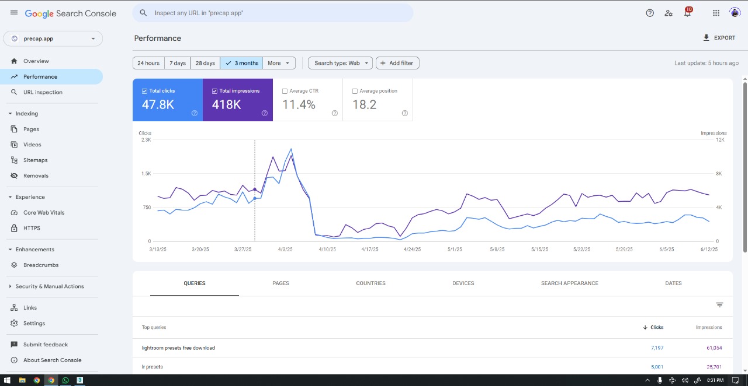Open the Windows notification center
Screen dimensions: 748x386
coord(736,380)
